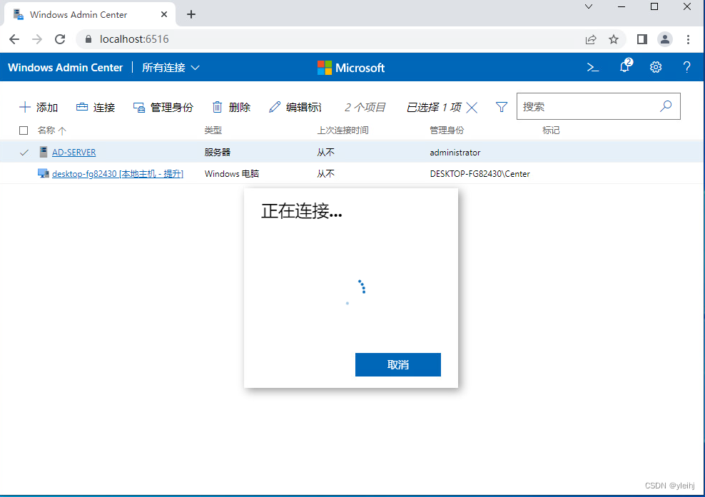Click the Edit Tags pencil icon
This screenshot has width=705, height=497.
coord(274,107)
